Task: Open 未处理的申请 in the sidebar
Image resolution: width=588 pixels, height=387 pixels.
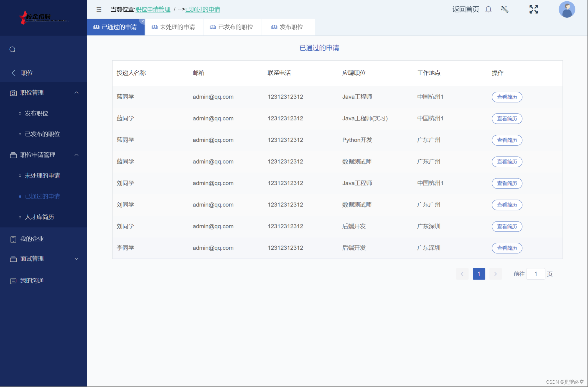Action: click(x=42, y=176)
